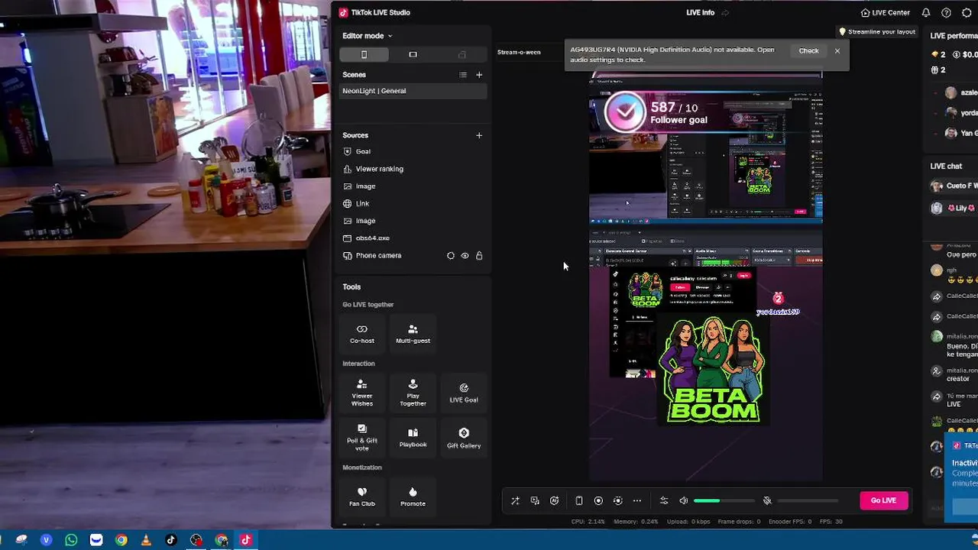Open the LIVE Center link
The height and width of the screenshot is (550, 978).
(x=885, y=13)
